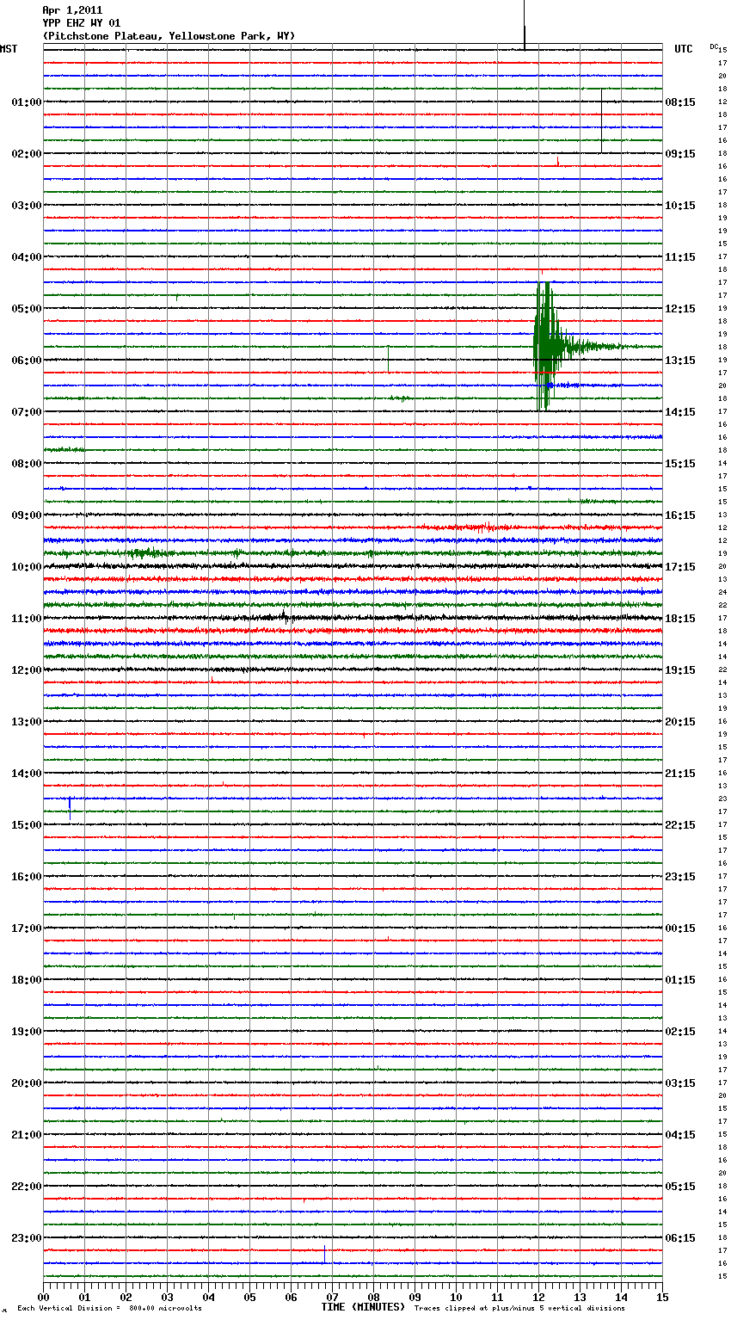The height and width of the screenshot is (1320, 731).
Task: Click the 06:15 UTC time label
Action: [680, 1238]
